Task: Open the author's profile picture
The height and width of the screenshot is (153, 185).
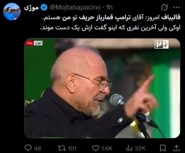Action: coord(12,12)
